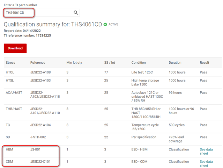Click the JESD22-C101 reference cell

click(40, 162)
